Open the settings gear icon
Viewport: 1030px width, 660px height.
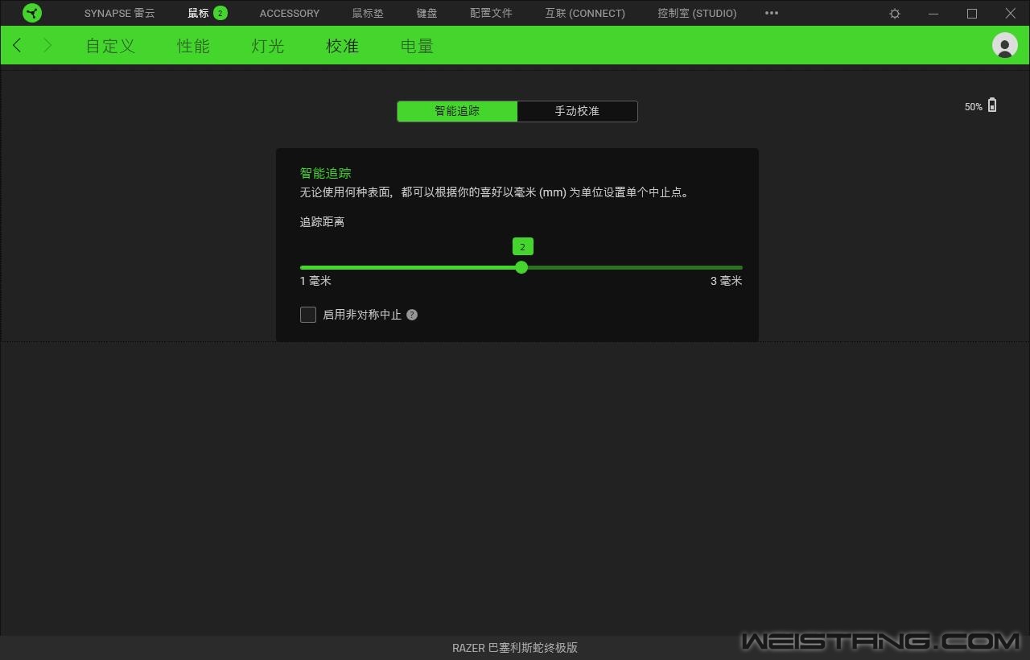pos(895,14)
